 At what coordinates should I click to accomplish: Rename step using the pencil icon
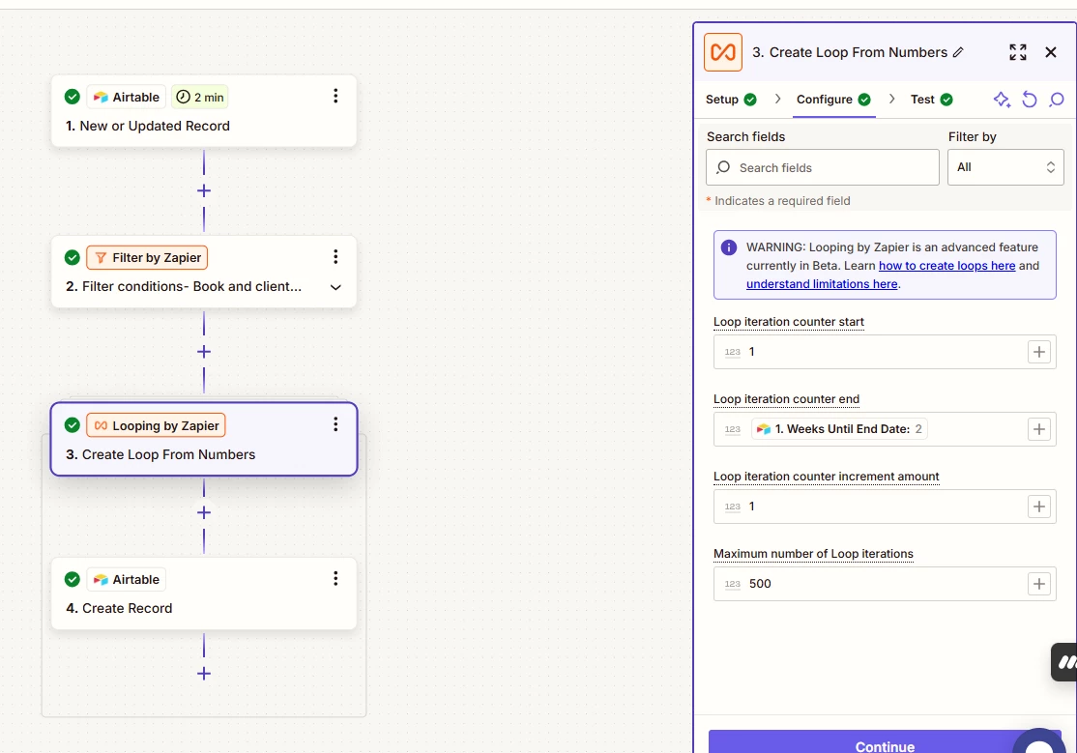click(958, 52)
